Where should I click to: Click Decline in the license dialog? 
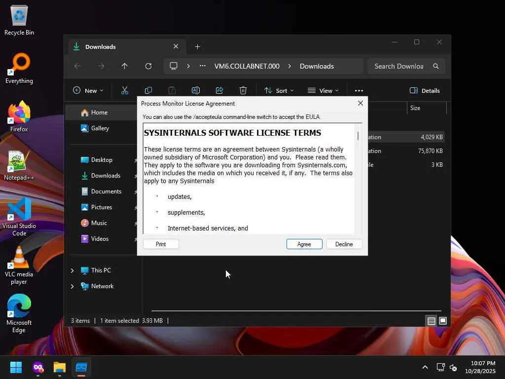[x=344, y=244]
